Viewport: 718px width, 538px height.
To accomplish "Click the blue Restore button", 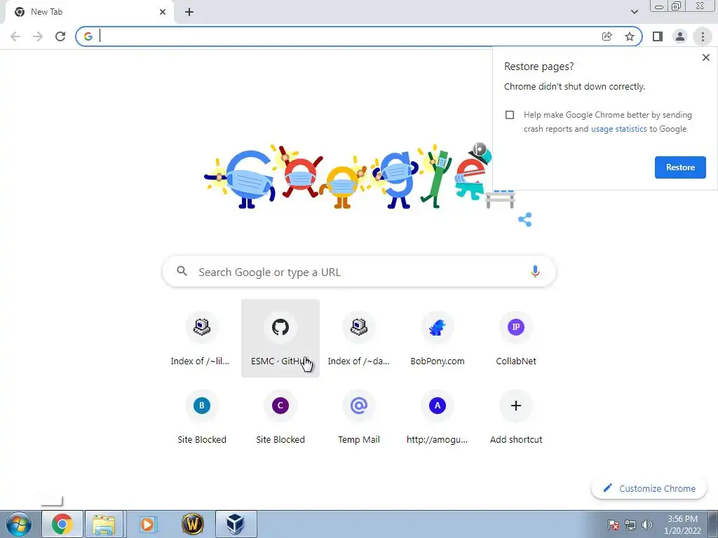I will click(x=680, y=167).
